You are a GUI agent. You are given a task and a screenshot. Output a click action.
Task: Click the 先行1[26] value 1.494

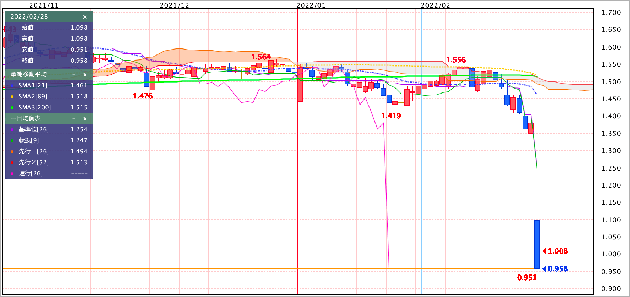[79, 151]
